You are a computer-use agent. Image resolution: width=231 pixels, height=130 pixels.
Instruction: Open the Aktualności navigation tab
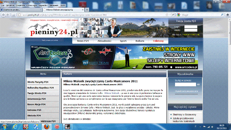pos(104,41)
